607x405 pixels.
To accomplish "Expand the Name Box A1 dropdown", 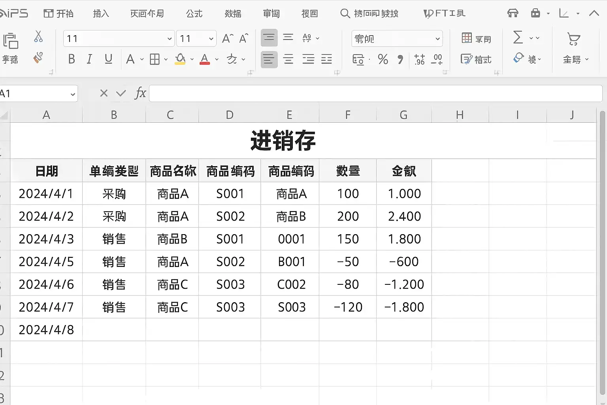I will tap(73, 94).
